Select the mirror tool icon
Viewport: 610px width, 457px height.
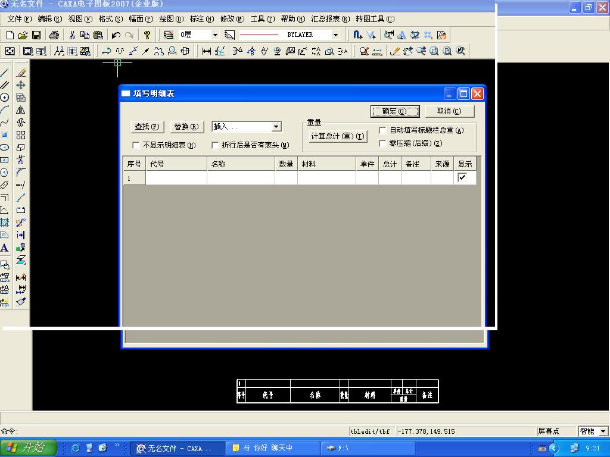21,110
